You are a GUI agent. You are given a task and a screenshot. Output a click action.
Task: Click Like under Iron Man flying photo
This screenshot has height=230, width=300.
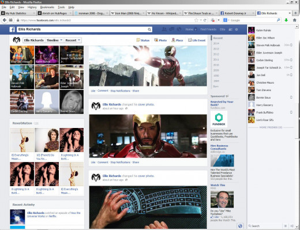[x=93, y=91]
